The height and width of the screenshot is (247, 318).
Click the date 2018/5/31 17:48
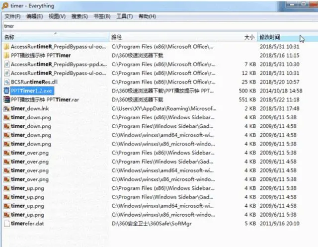pos(279,108)
